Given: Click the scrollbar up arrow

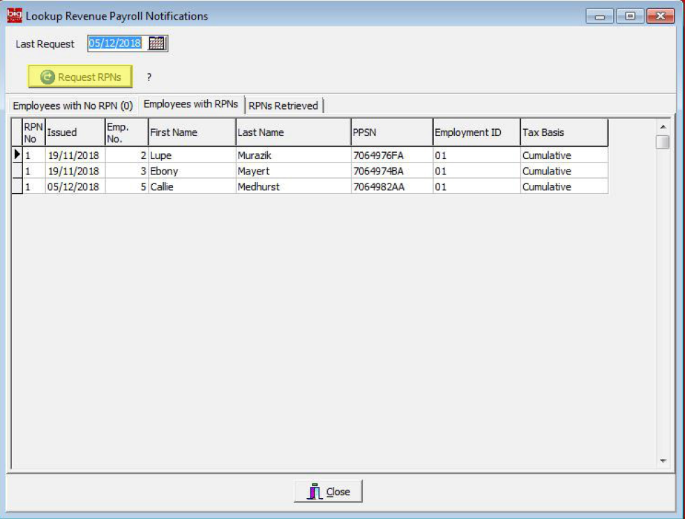Looking at the screenshot, I should (663, 127).
